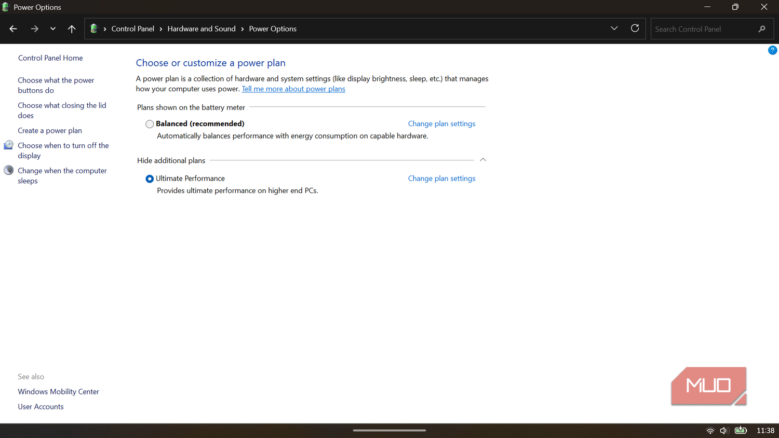The width and height of the screenshot is (779, 438).
Task: Click the 11:38 clock in taskbar
Action: pos(765,430)
